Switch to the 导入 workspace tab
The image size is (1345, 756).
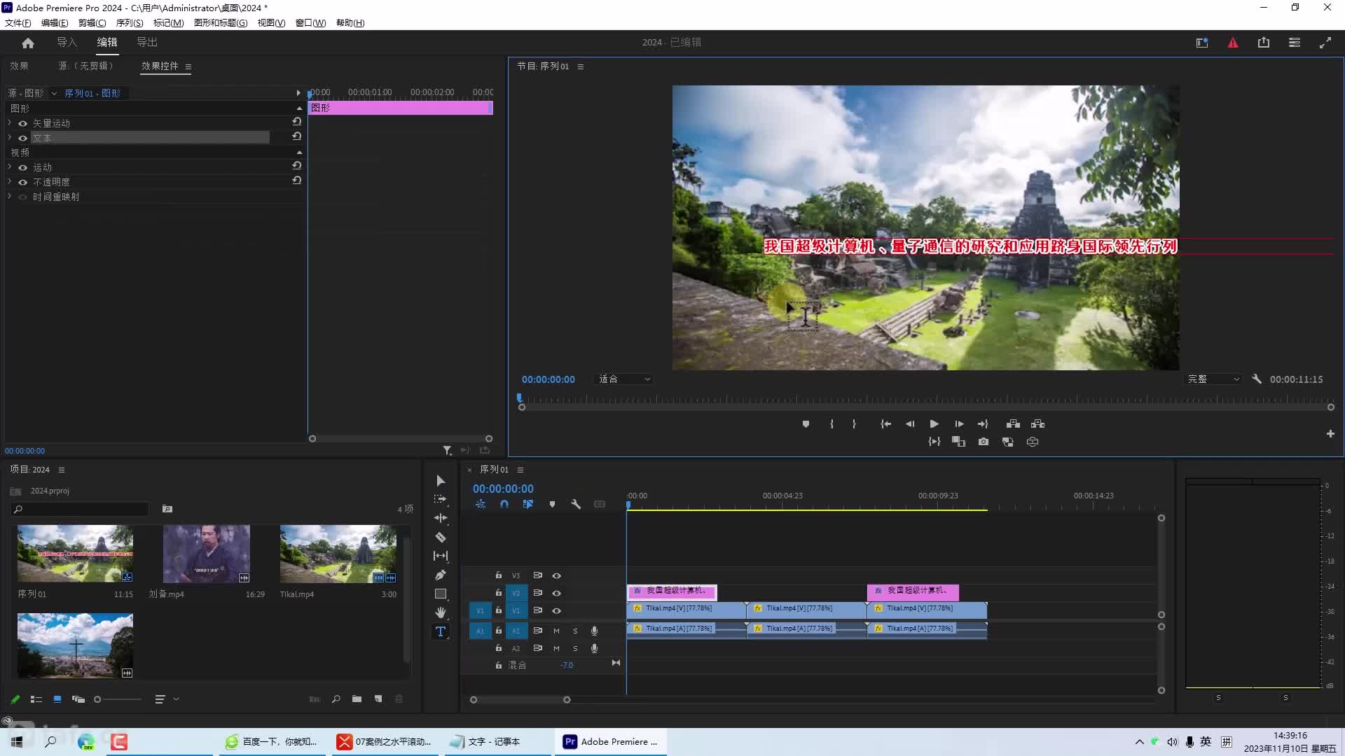[x=67, y=43]
